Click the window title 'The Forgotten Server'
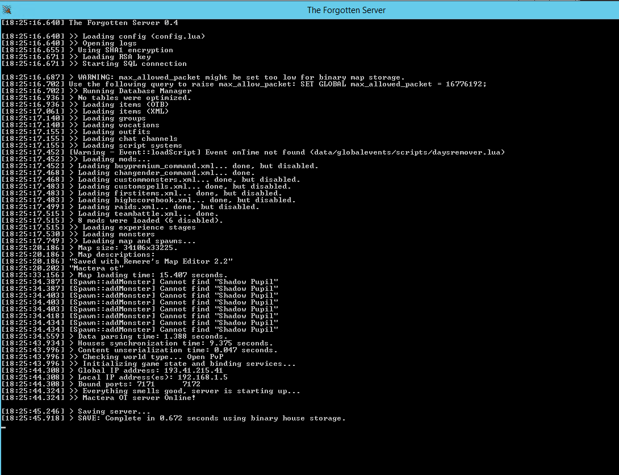This screenshot has width=619, height=475. pos(346,10)
